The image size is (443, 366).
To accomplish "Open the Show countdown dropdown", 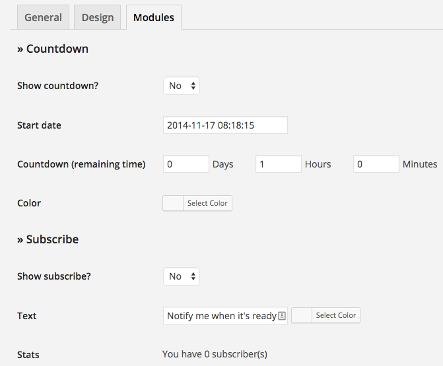I will (182, 86).
